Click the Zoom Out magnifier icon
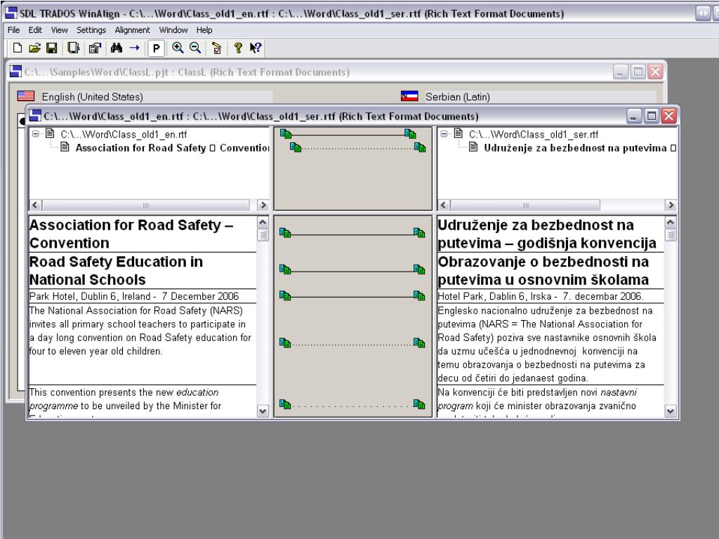 (x=195, y=48)
